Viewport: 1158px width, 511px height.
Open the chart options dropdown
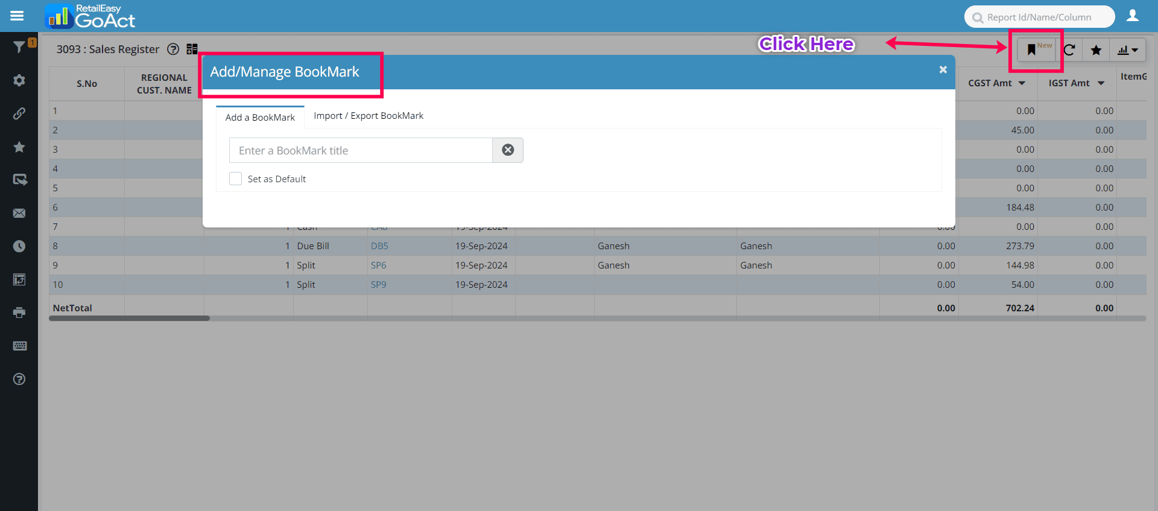1127,50
